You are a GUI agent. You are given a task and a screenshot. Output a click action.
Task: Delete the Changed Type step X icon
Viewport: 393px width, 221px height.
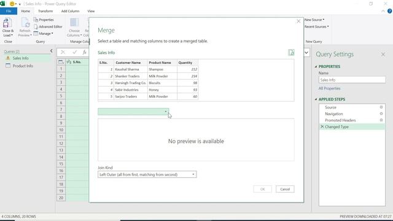click(x=322, y=127)
